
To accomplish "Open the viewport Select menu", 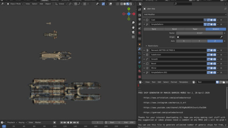I will pos(35,4).
